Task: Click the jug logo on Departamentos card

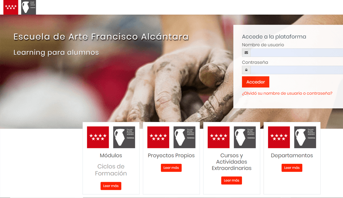Action: [305, 137]
